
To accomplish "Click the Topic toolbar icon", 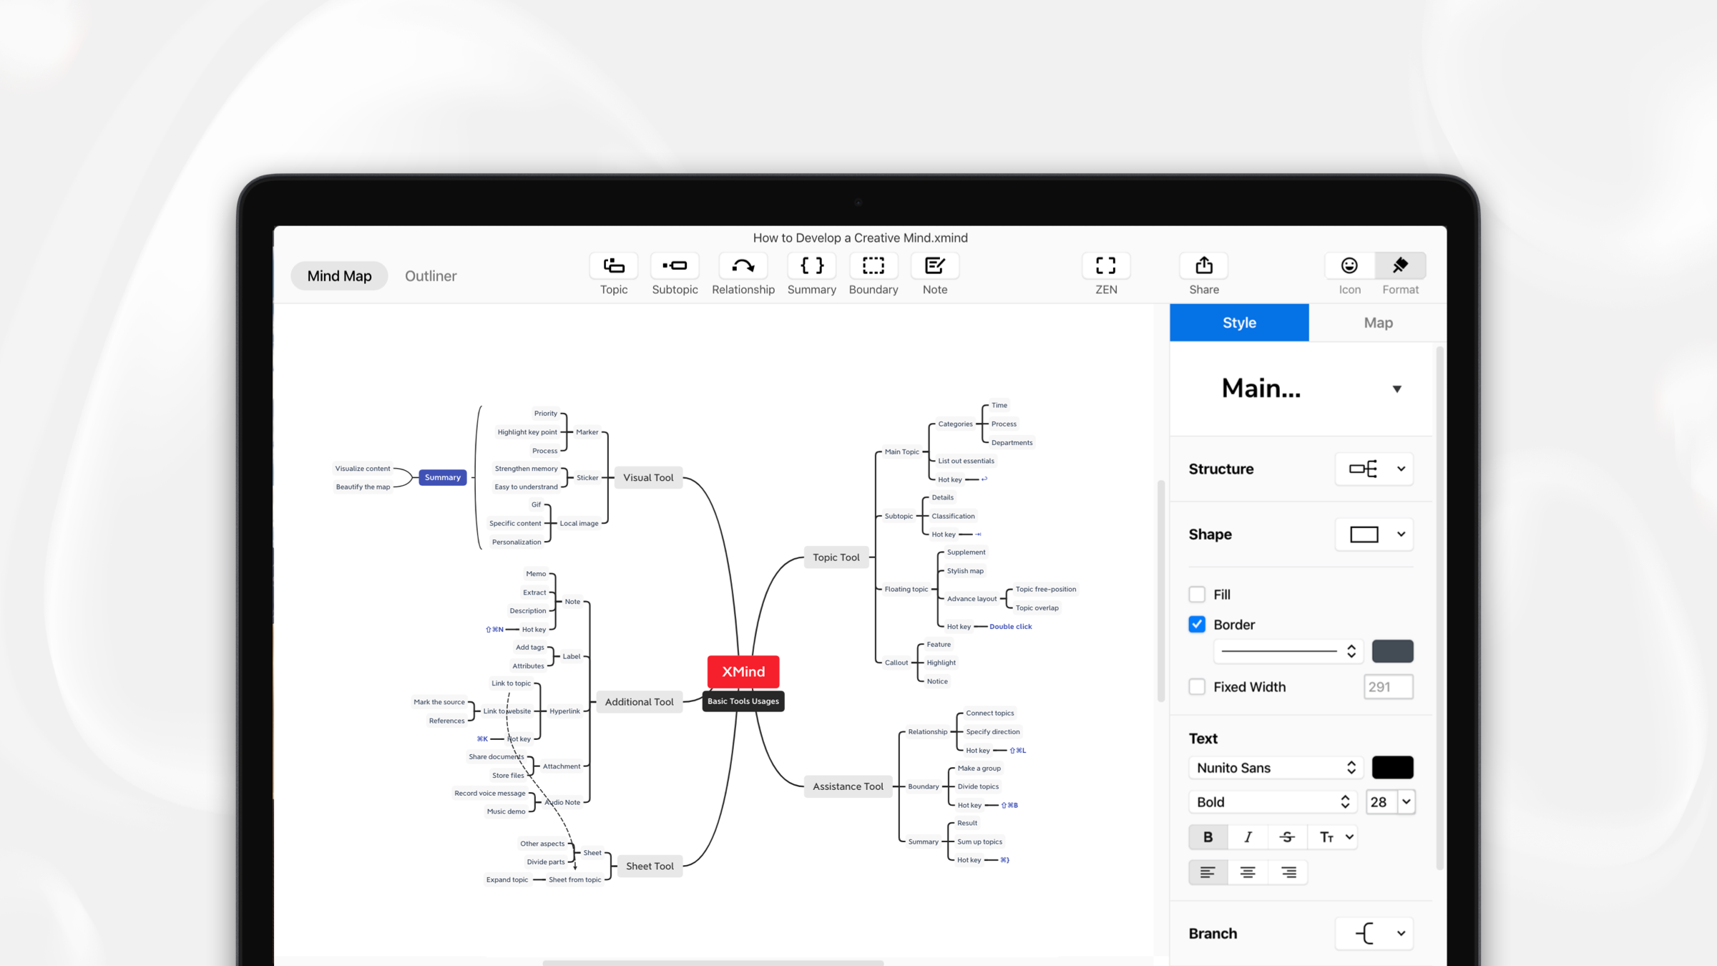I will pyautogui.click(x=614, y=266).
